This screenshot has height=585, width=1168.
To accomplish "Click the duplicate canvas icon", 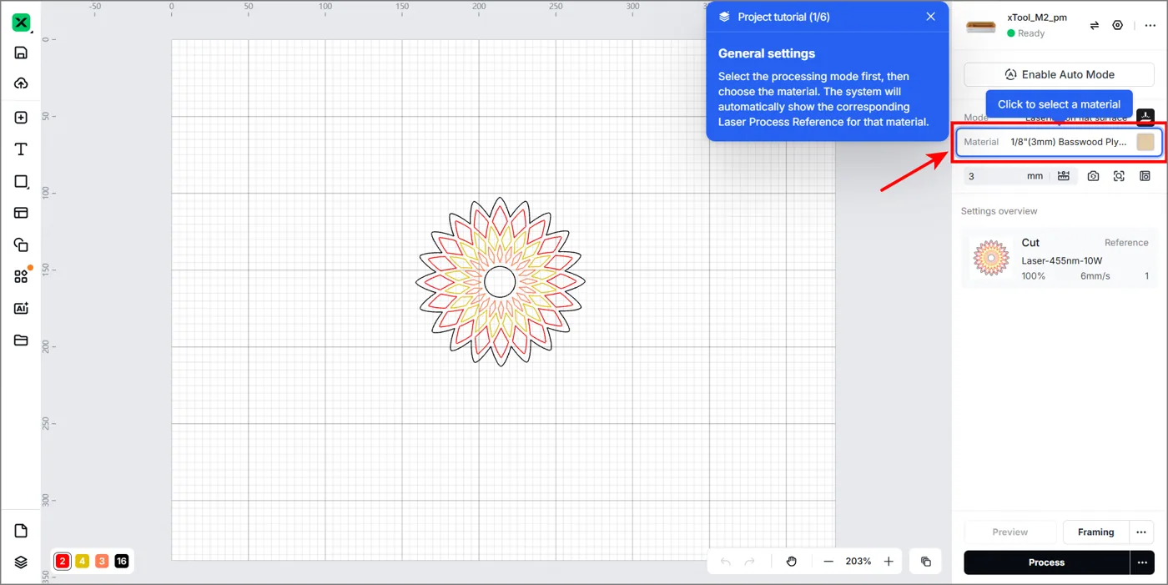I will [925, 562].
